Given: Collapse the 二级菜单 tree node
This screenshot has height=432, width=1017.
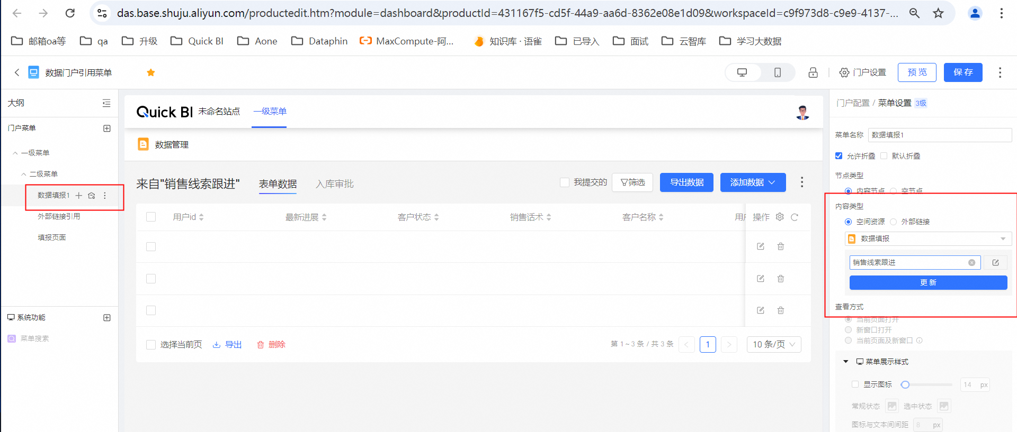Looking at the screenshot, I should pos(24,174).
